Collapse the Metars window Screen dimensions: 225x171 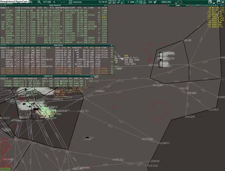pyautogui.click(x=187, y=6)
